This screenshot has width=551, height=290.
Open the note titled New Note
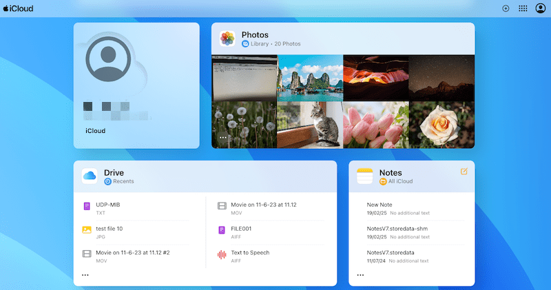(379, 205)
